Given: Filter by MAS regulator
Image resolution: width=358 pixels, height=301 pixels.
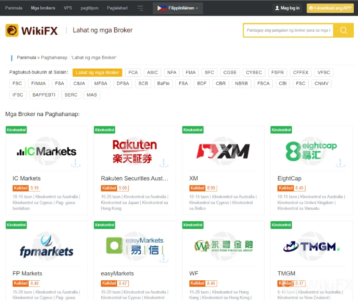Looking at the screenshot, I should pyautogui.click(x=92, y=95).
